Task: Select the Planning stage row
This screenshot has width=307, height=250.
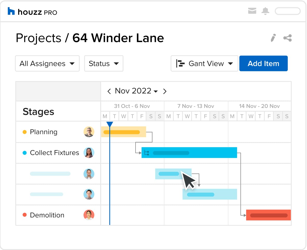Action: [43, 132]
